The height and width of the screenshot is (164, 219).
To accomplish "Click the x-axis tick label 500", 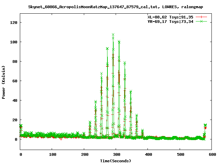I will point(181,154).
